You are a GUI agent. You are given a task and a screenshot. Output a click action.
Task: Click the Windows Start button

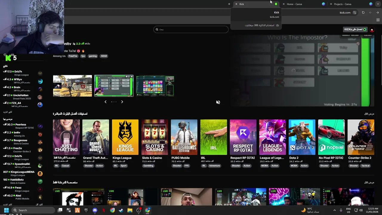(x=6, y=210)
